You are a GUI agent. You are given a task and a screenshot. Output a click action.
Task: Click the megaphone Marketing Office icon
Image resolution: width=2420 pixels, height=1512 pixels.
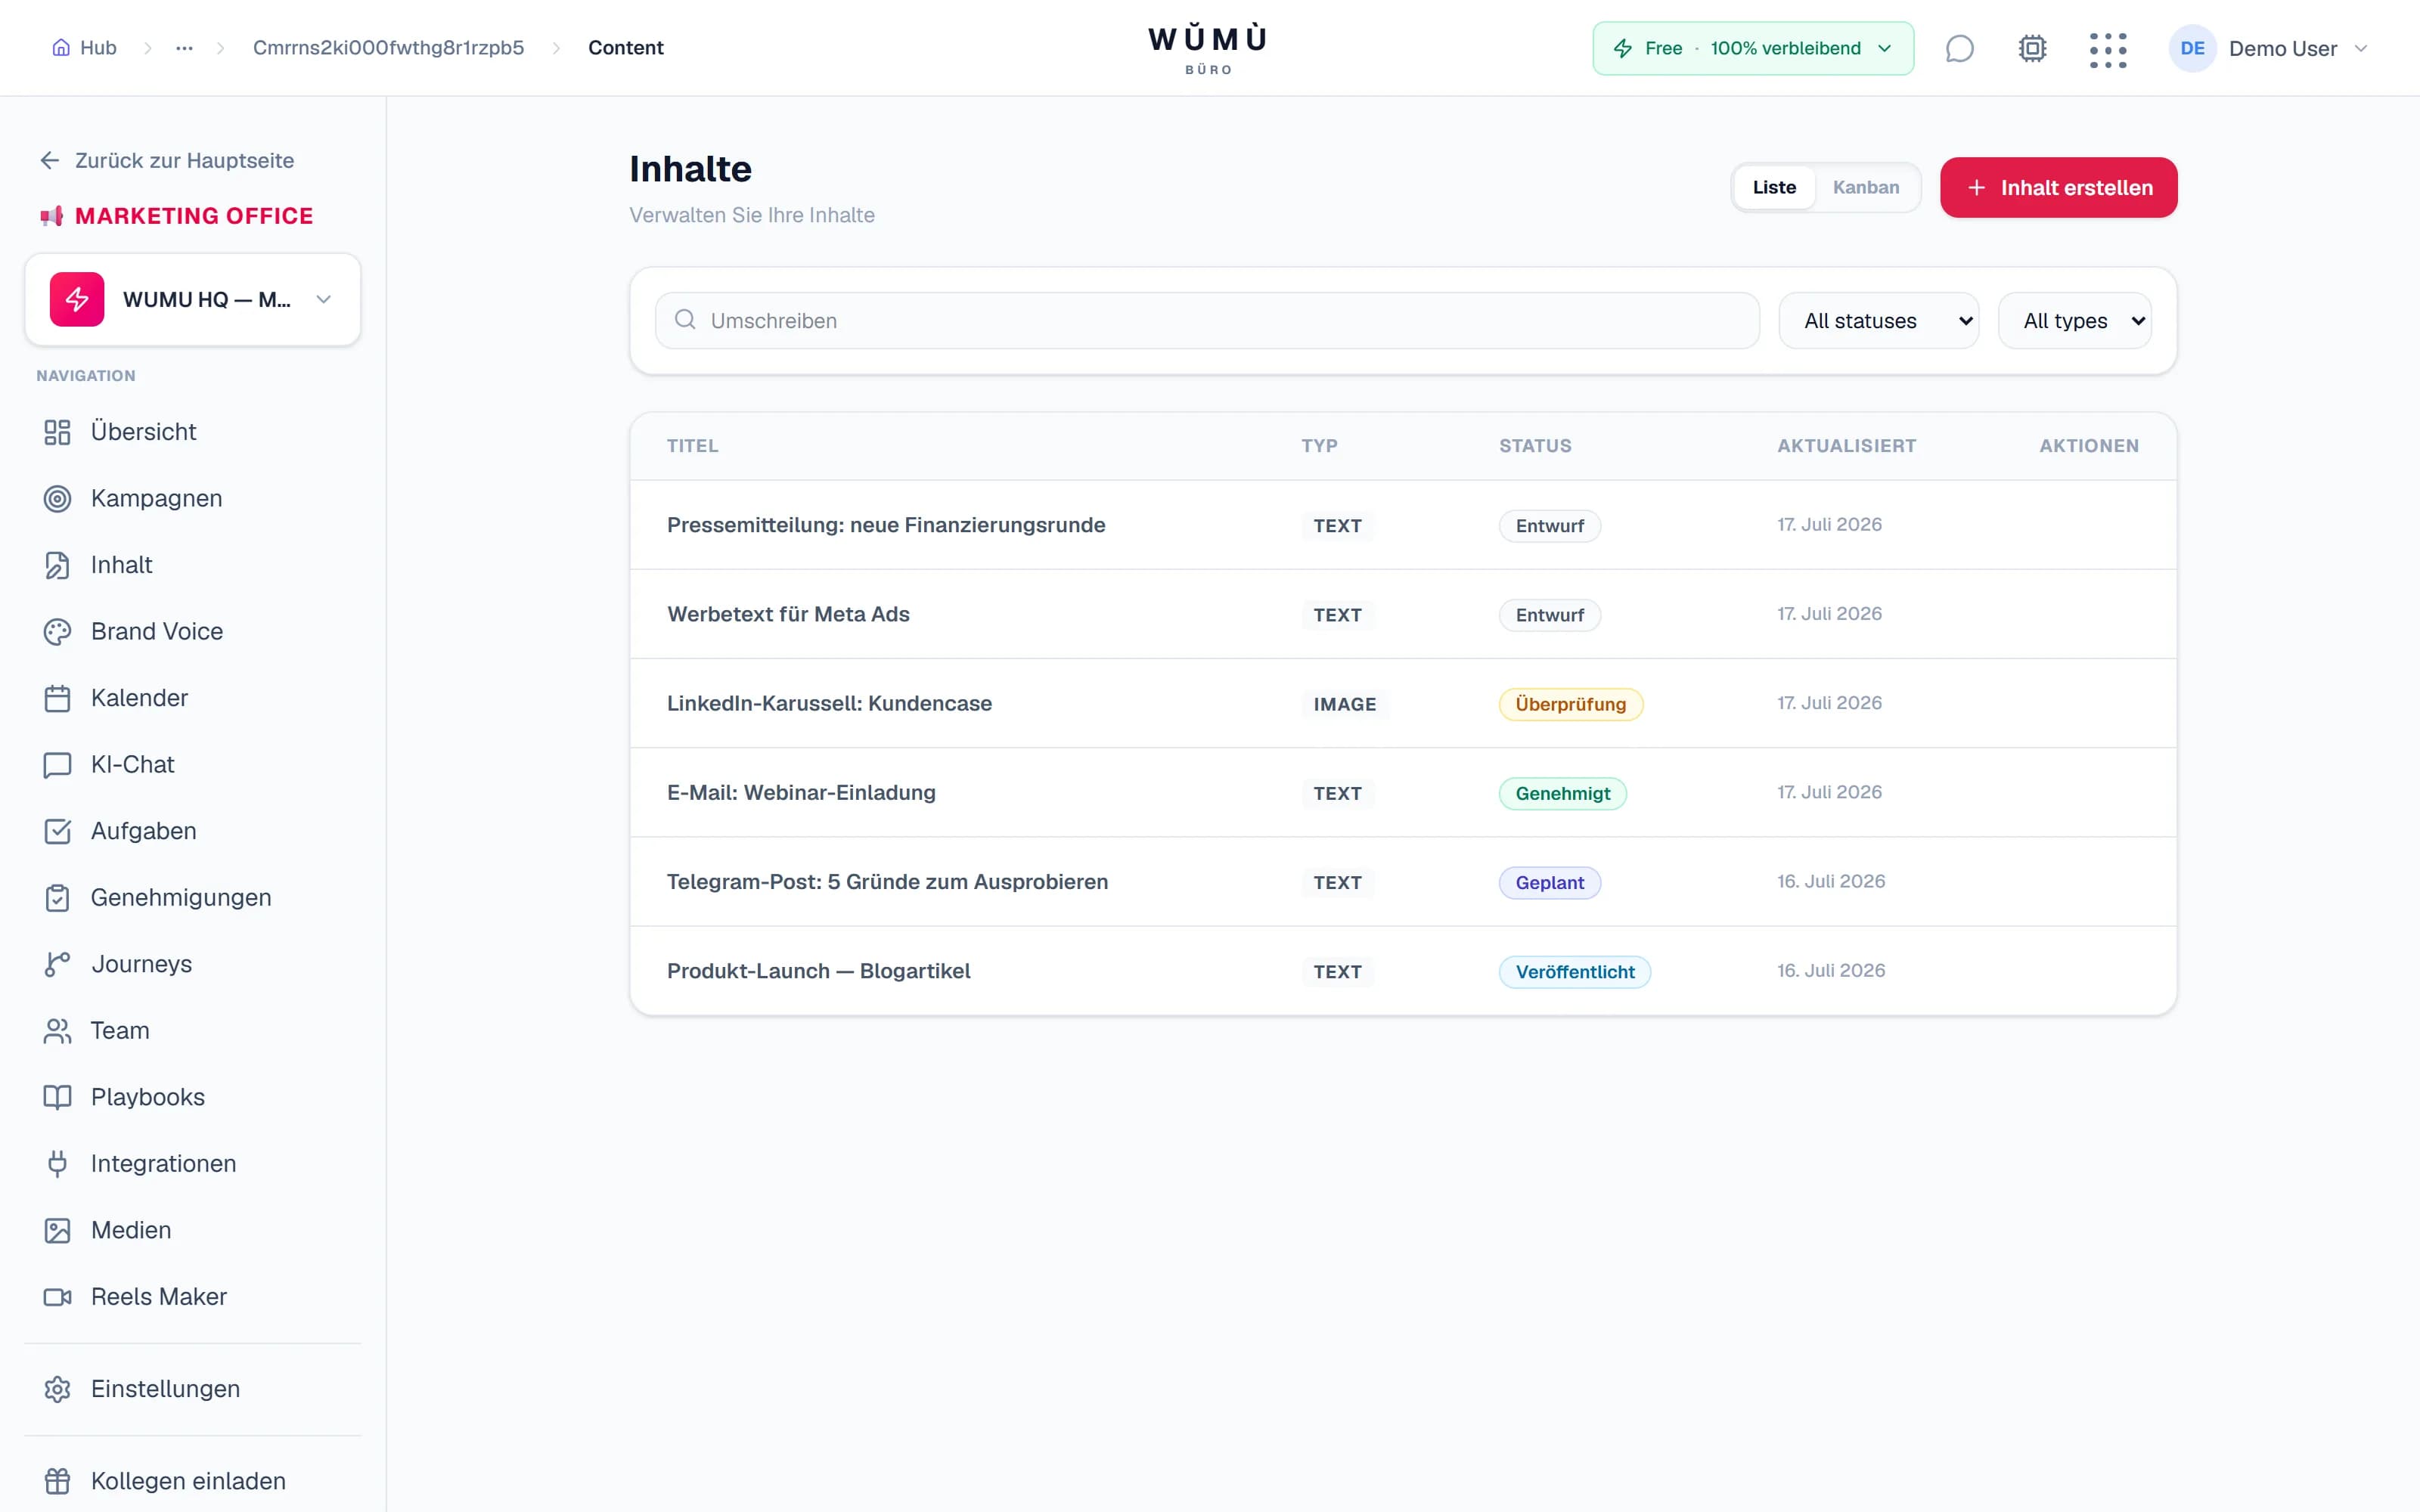tap(52, 216)
